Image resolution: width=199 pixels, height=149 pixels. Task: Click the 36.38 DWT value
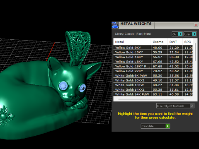[x=174, y=57]
